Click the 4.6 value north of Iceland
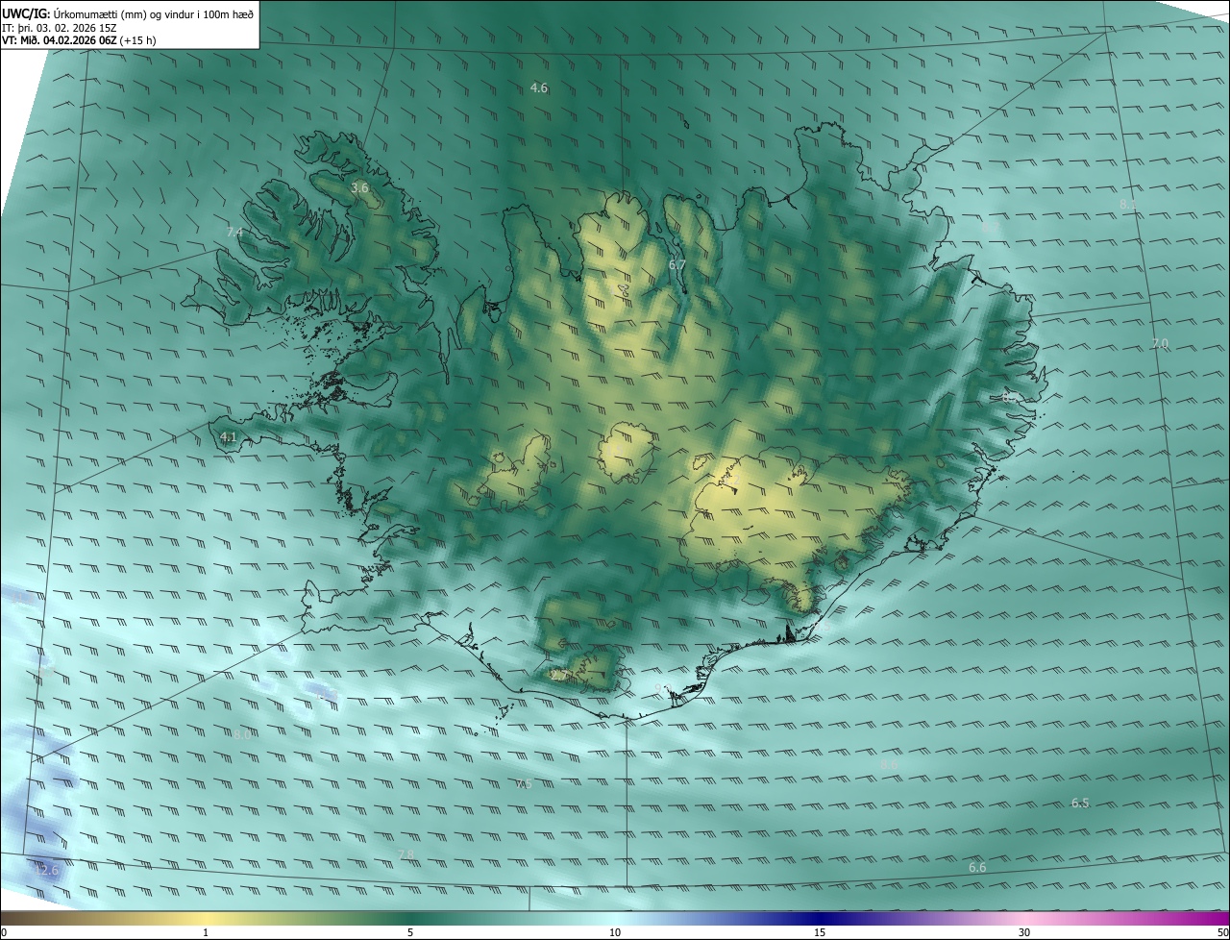This screenshot has width=1230, height=940. [539, 88]
